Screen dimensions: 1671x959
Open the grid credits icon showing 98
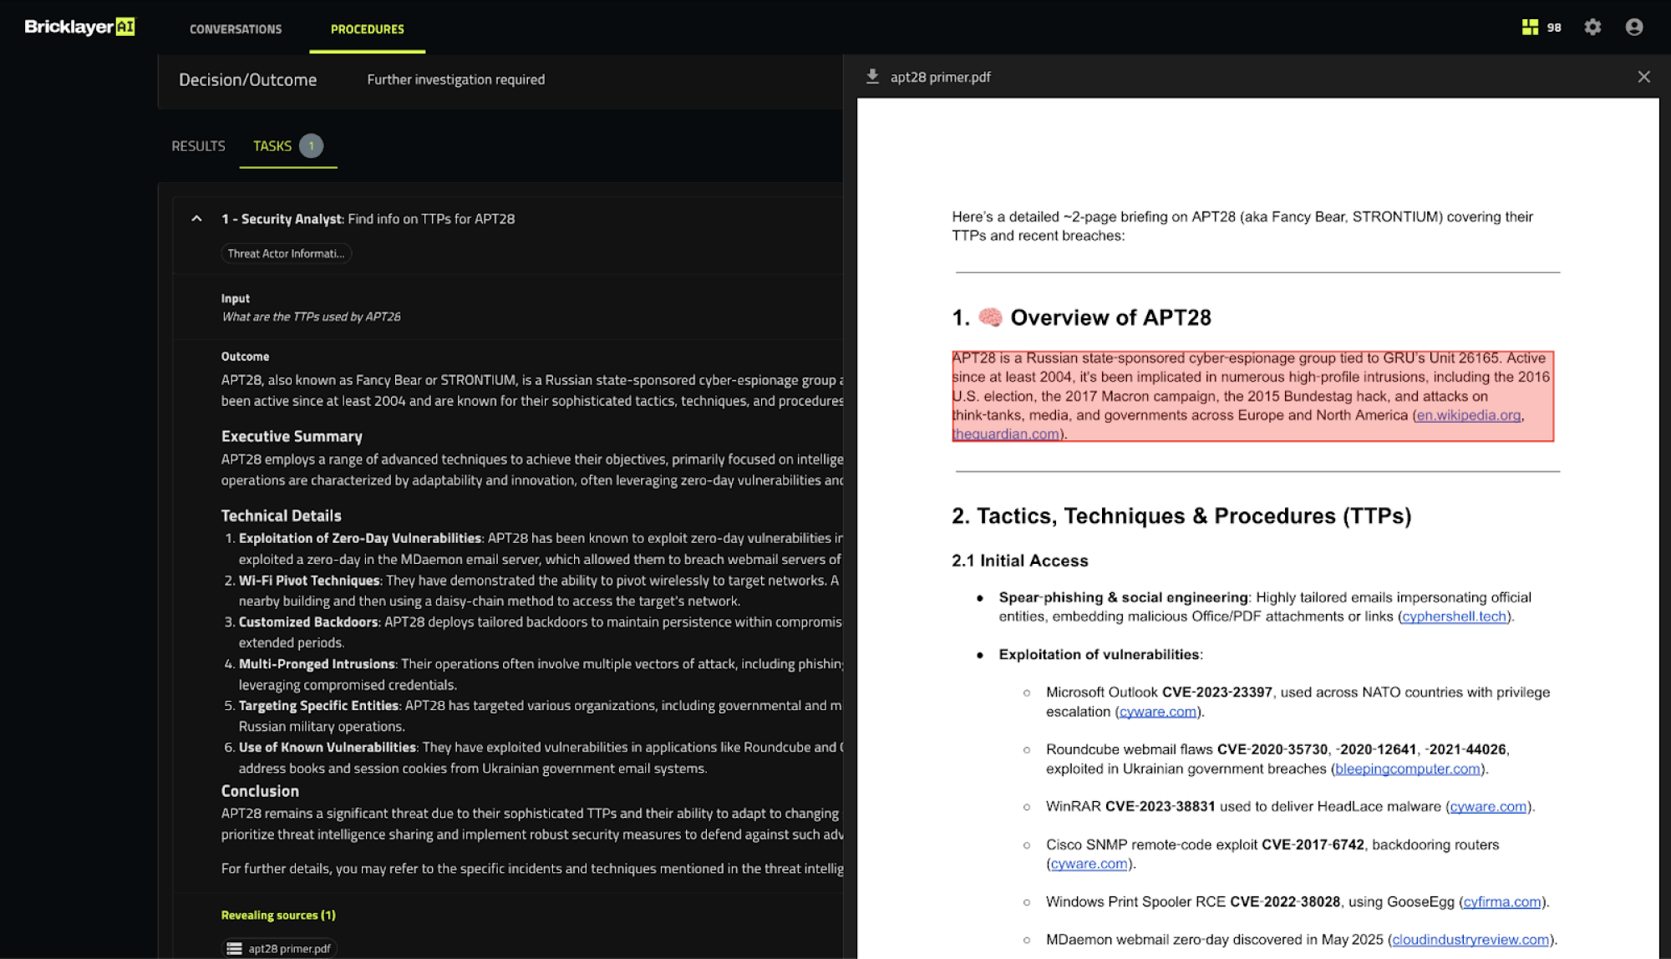point(1530,28)
